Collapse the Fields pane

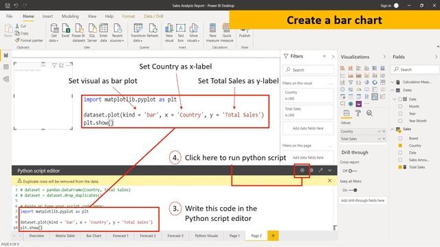click(436, 57)
